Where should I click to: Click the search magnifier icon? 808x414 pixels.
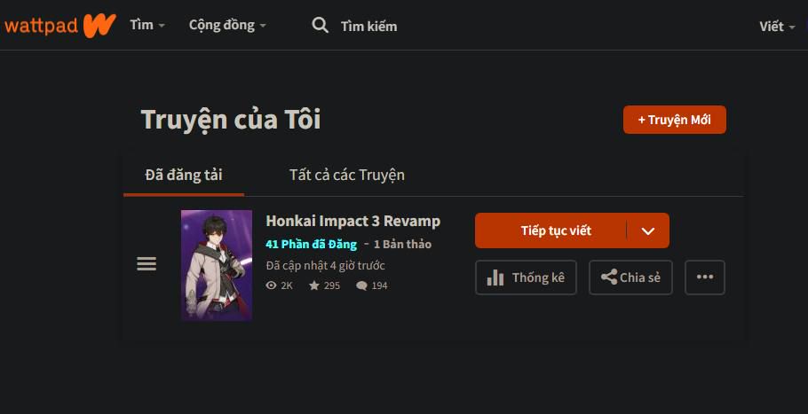[x=320, y=25]
